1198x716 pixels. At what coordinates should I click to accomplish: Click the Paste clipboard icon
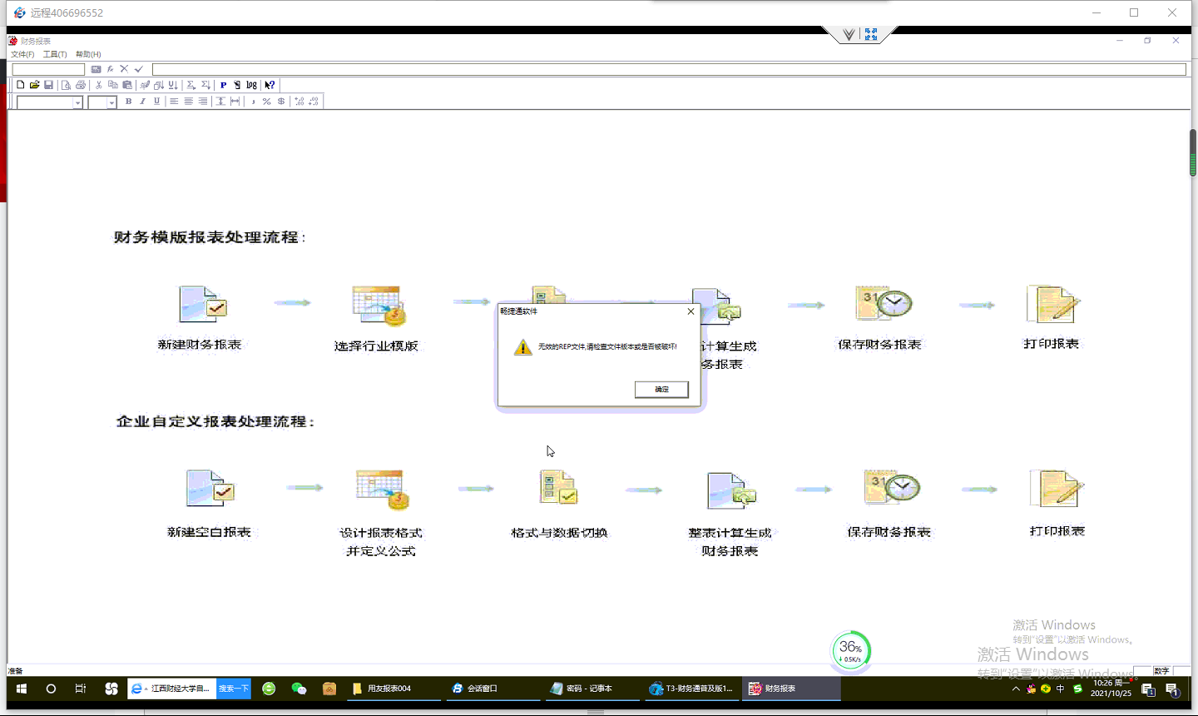pyautogui.click(x=127, y=85)
